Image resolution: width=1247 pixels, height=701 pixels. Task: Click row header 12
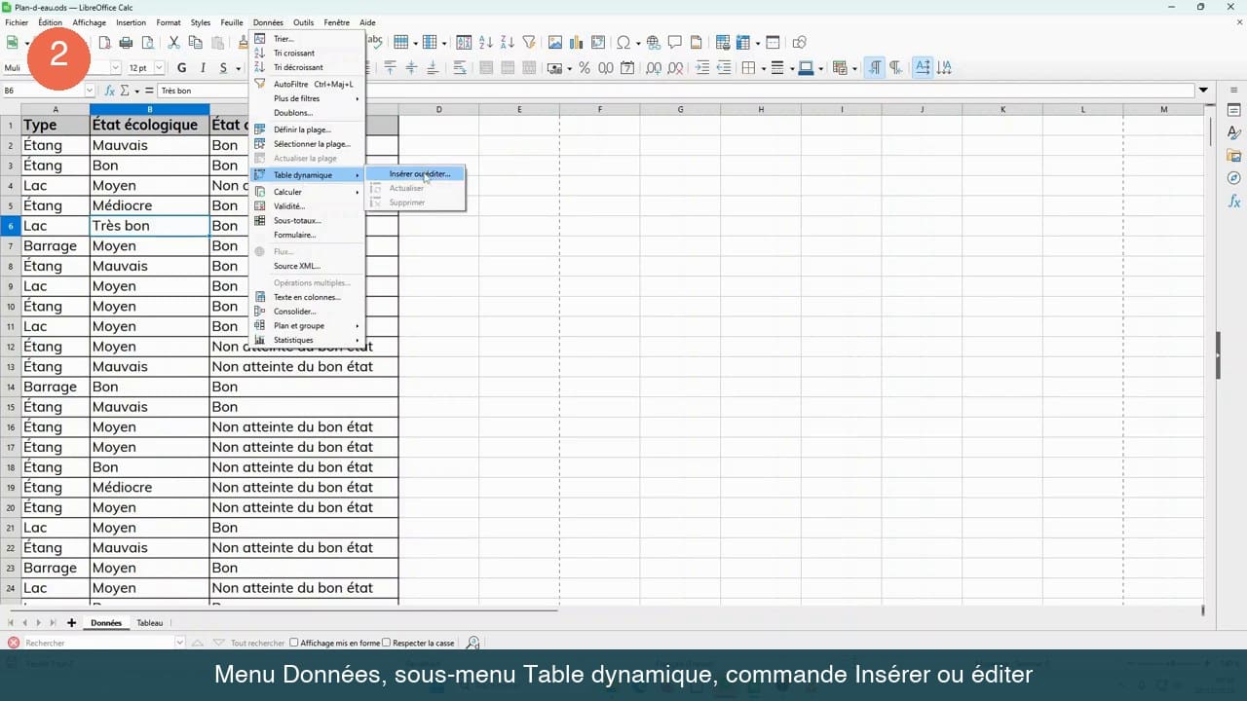pos(11,347)
